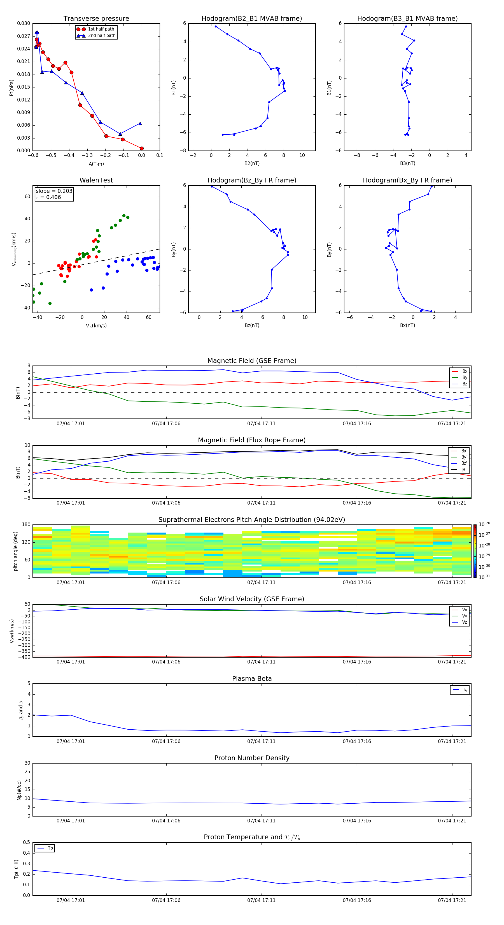Click 'Hodogram(Bz_By FR frame)' title
Screen dimensions: 504x925
pos(252,180)
